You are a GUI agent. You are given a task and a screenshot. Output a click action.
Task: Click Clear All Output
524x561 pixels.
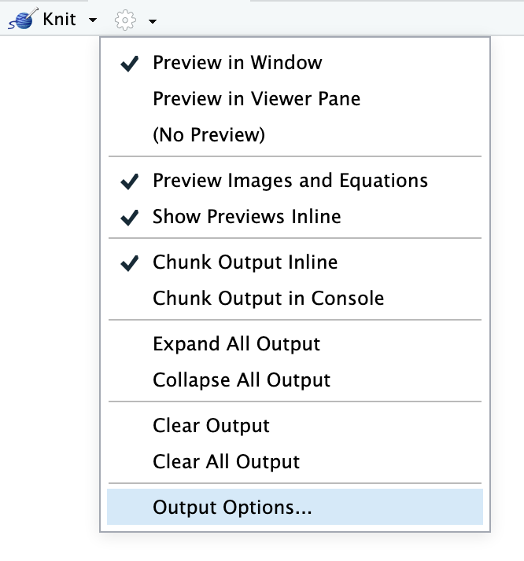tap(226, 462)
